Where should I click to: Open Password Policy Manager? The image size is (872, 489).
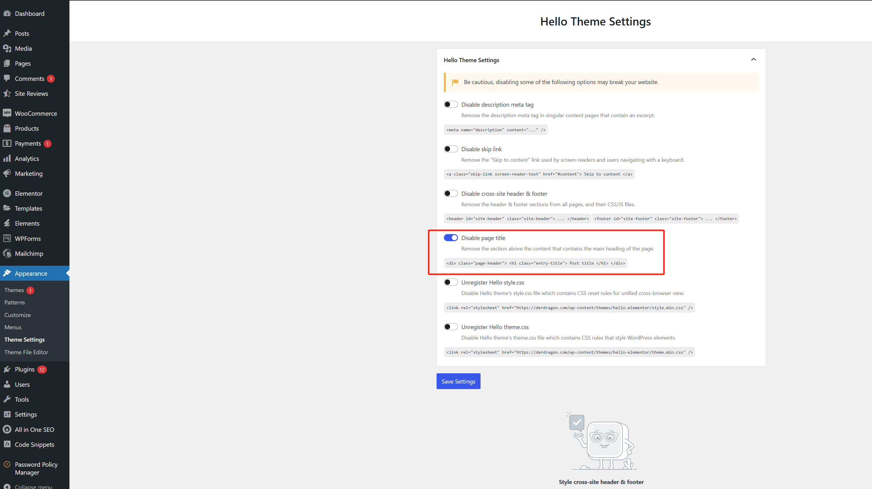pos(36,468)
